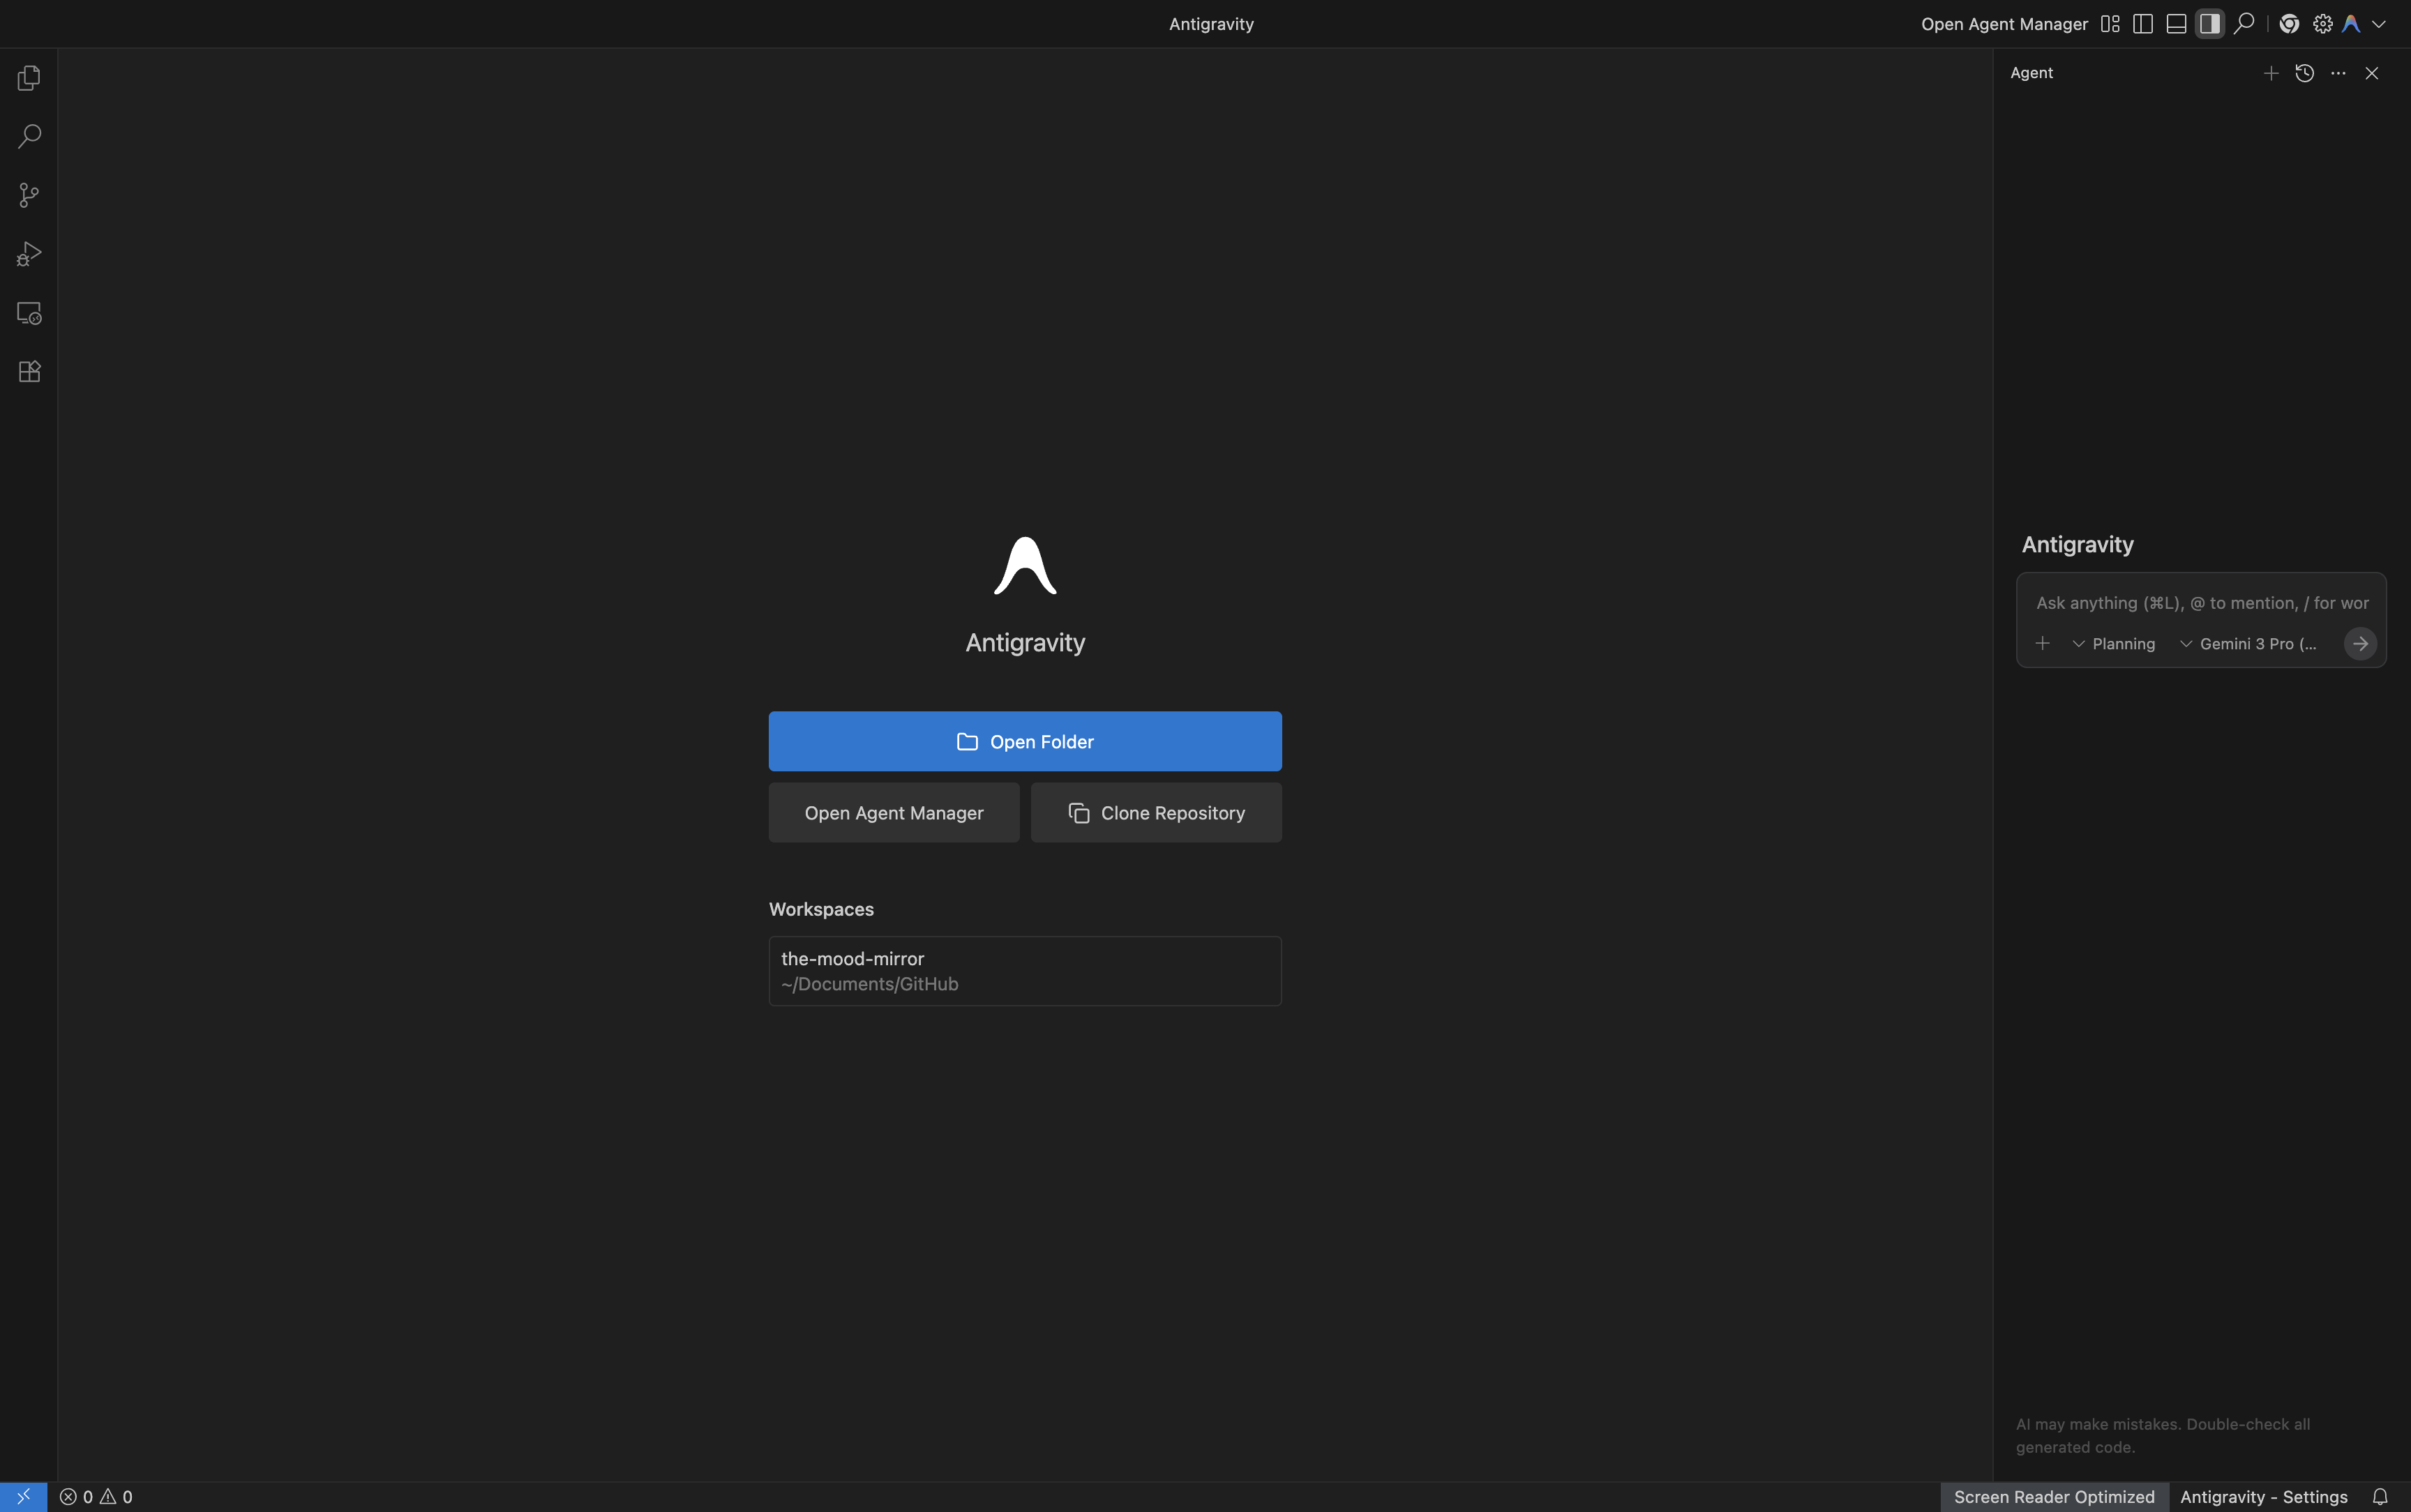Toggle the primary side bar
Viewport: 2411px width, 1512px height.
2143,23
